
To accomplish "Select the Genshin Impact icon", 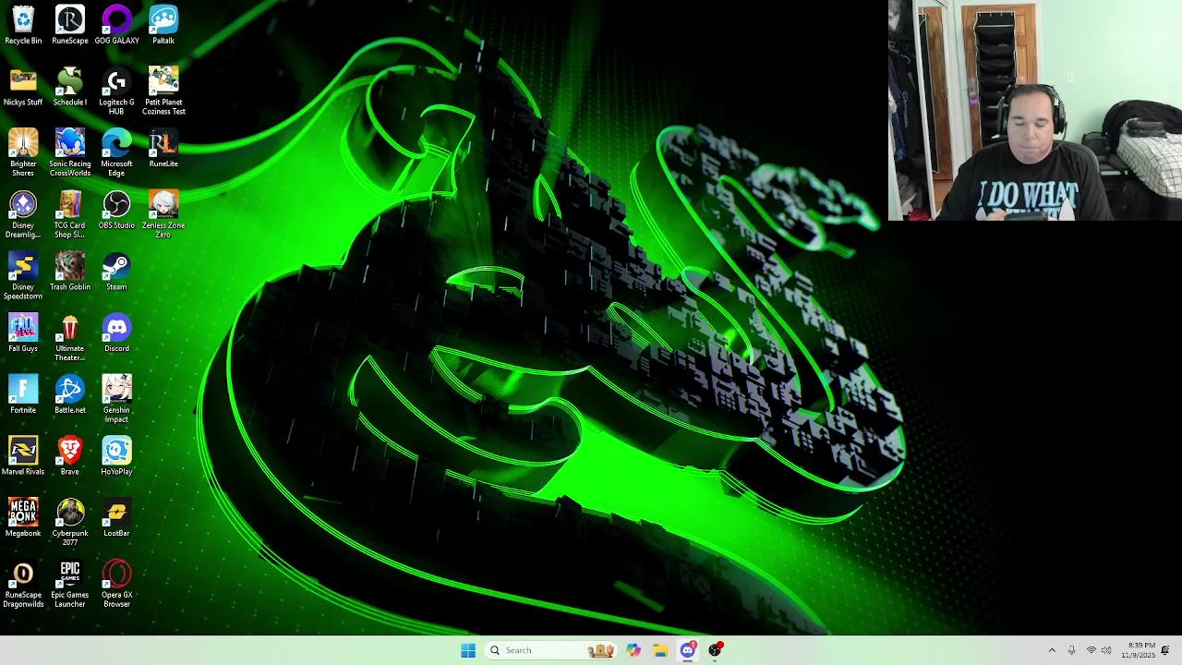I will click(116, 399).
